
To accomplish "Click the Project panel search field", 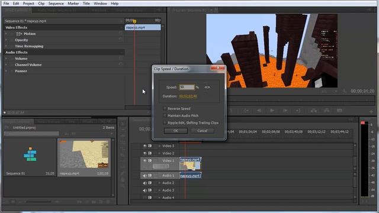I will pyautogui.click(x=31, y=134).
